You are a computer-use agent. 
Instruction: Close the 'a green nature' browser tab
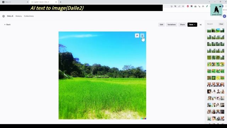56,2
